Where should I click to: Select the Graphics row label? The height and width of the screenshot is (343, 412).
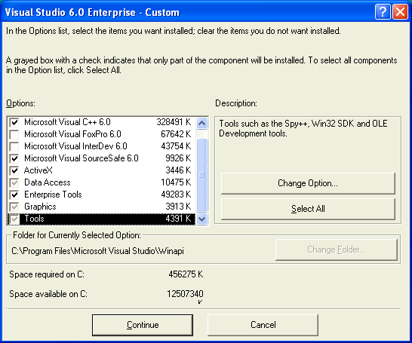click(40, 207)
